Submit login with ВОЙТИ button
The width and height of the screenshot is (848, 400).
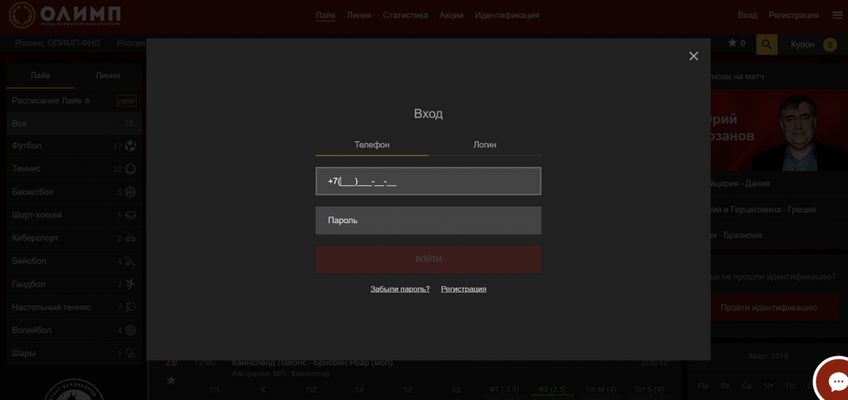click(428, 260)
